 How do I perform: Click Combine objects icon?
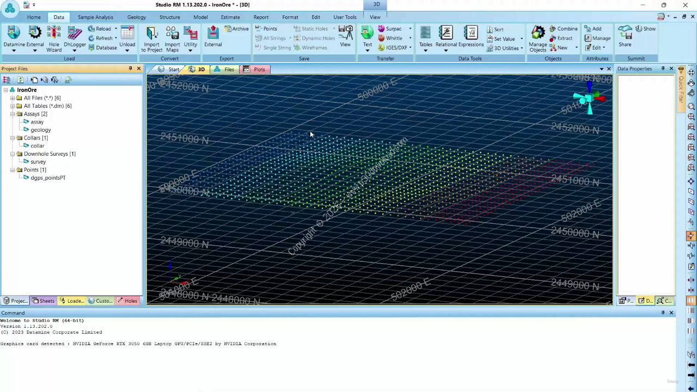click(x=563, y=29)
